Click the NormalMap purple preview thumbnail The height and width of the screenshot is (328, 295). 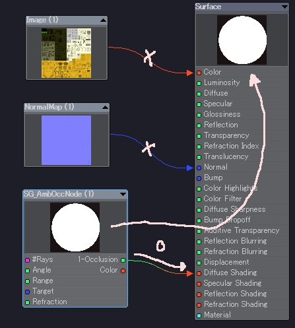(66, 140)
